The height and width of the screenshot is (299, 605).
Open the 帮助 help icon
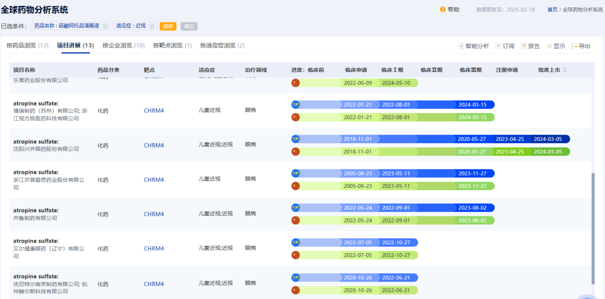[443, 10]
